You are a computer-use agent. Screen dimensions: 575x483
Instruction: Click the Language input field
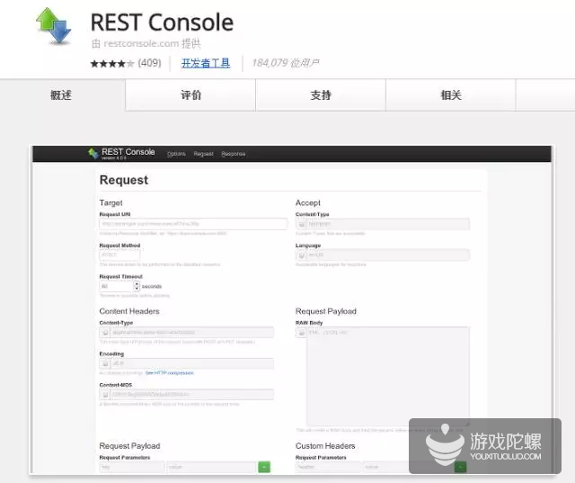click(x=388, y=255)
